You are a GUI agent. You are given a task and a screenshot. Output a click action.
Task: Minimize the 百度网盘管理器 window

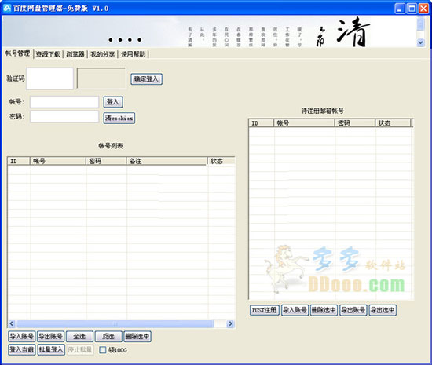click(400, 9)
